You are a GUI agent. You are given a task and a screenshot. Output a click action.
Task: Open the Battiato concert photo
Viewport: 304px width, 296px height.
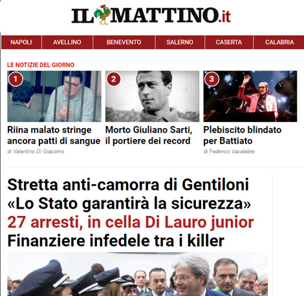pyautogui.click(x=250, y=96)
